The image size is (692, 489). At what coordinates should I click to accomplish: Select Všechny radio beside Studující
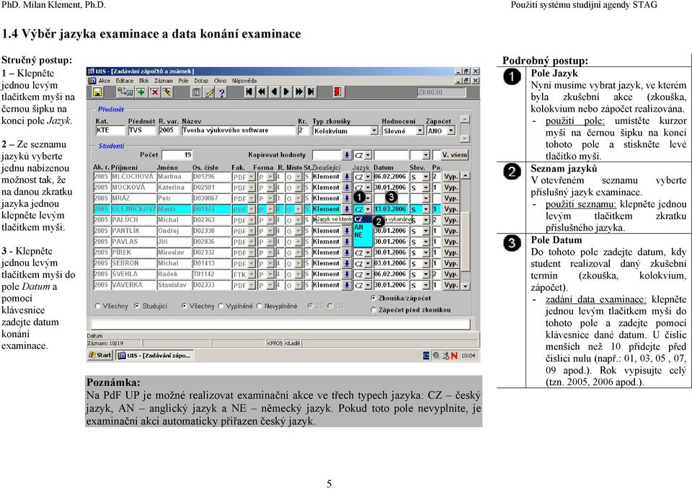(x=98, y=306)
